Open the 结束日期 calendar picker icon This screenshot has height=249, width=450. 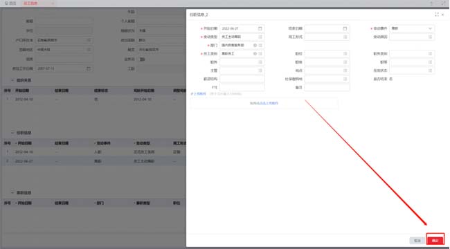pyautogui.click(x=345, y=28)
